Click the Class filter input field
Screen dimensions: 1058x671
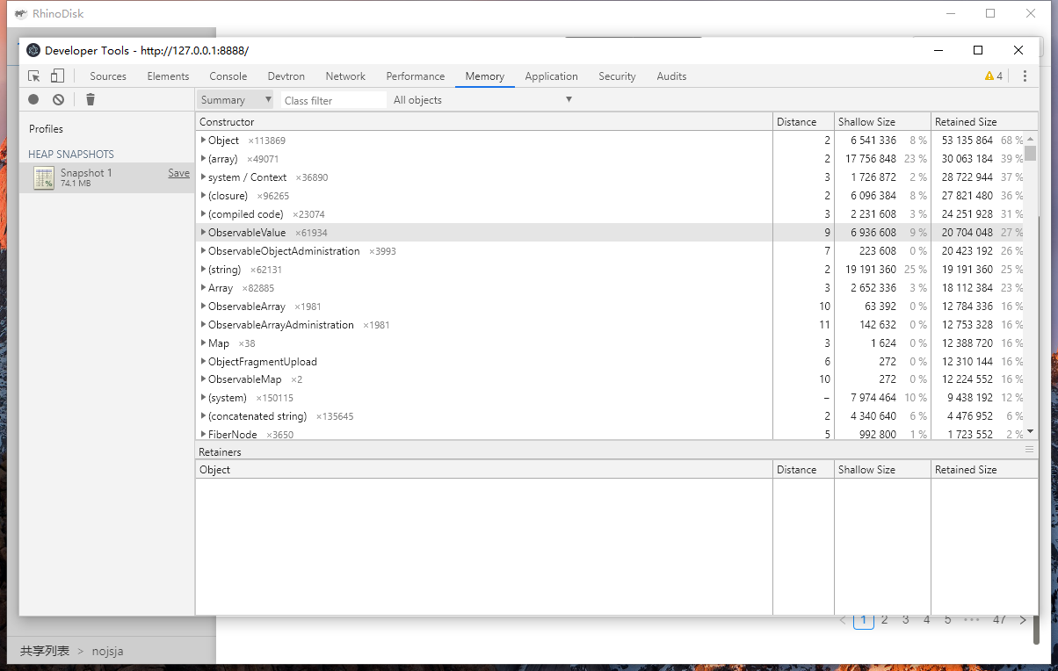coord(334,100)
